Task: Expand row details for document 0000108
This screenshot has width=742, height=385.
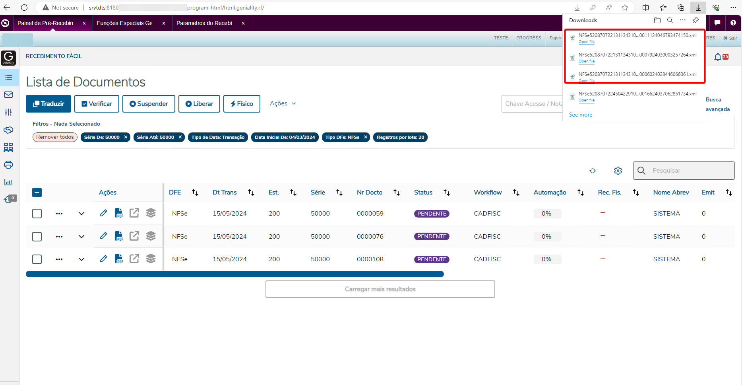Action: coord(81,259)
